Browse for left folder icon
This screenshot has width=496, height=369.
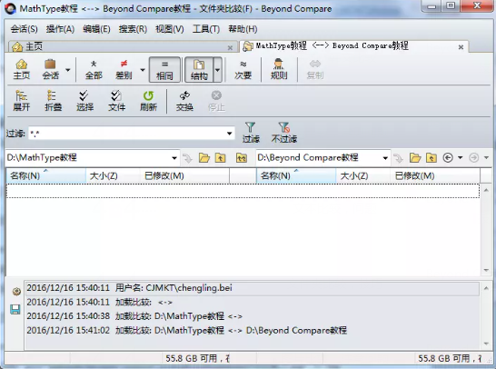coord(204,157)
